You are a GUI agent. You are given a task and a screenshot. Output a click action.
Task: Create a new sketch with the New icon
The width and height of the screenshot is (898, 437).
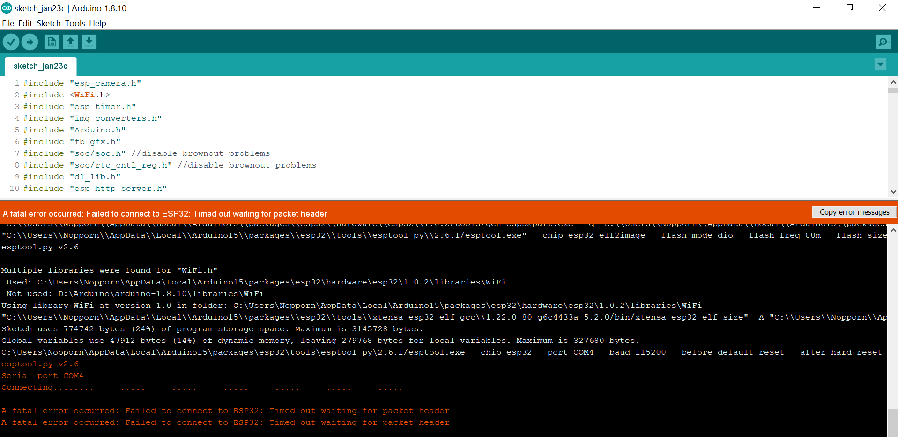[52, 42]
